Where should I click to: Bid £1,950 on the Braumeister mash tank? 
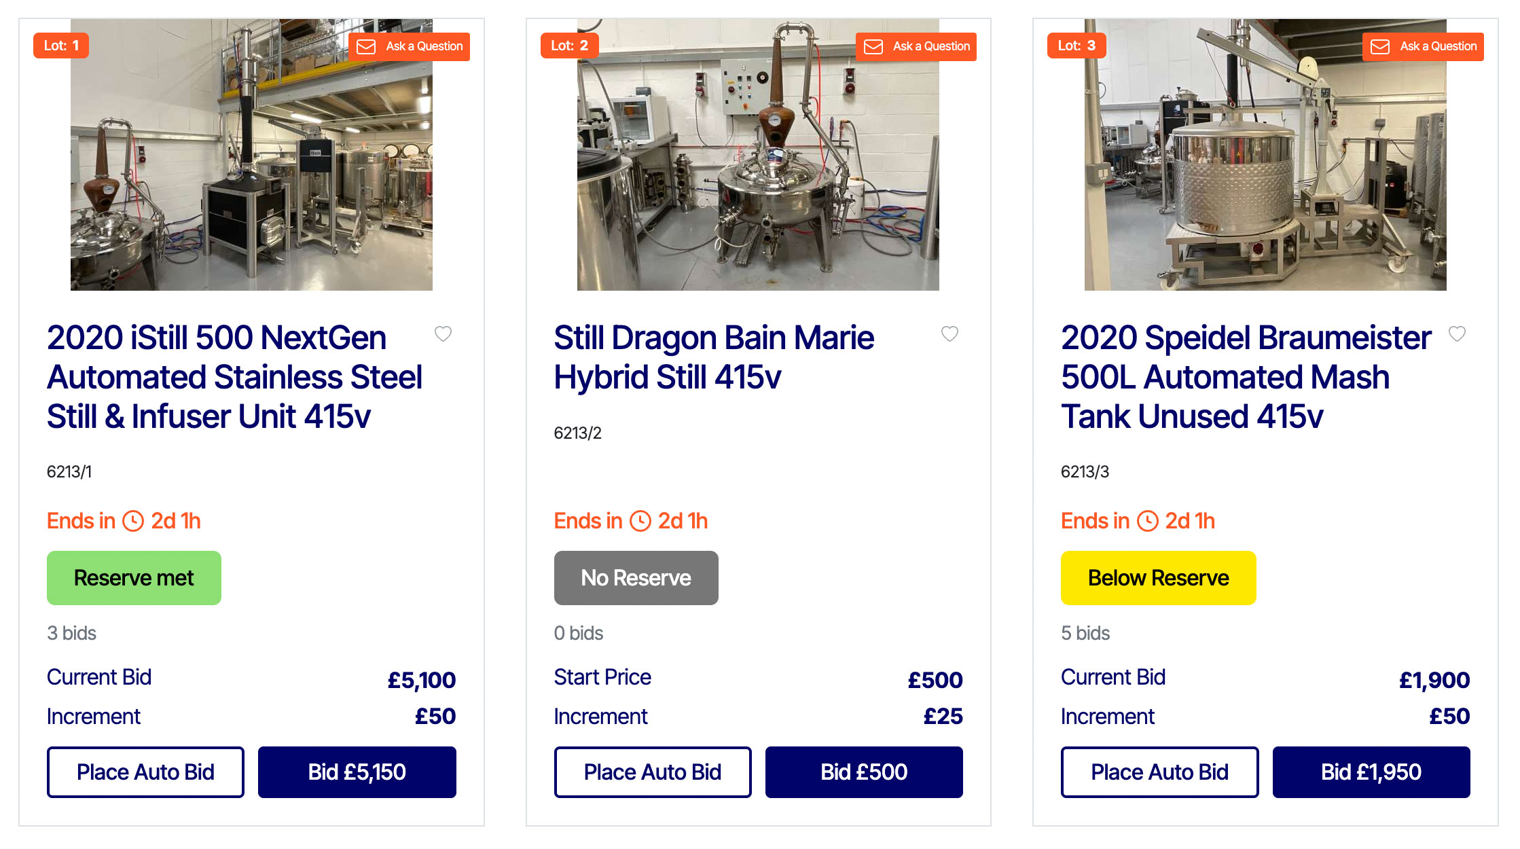[1371, 772]
